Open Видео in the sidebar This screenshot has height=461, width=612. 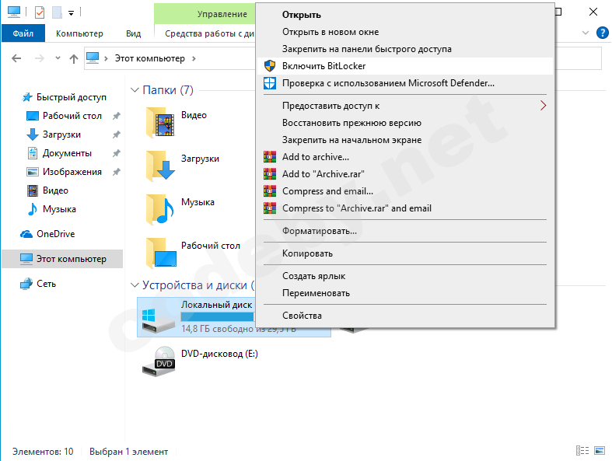tap(48, 190)
